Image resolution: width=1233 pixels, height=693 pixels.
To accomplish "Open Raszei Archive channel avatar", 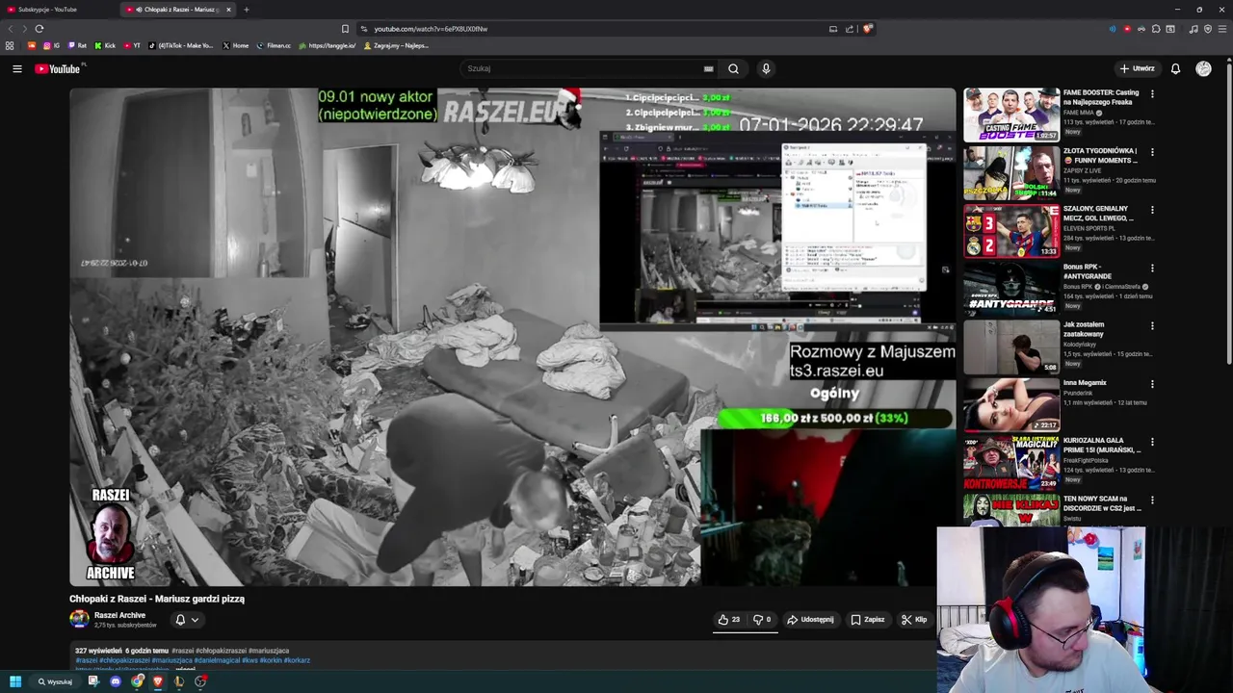I will tap(79, 619).
